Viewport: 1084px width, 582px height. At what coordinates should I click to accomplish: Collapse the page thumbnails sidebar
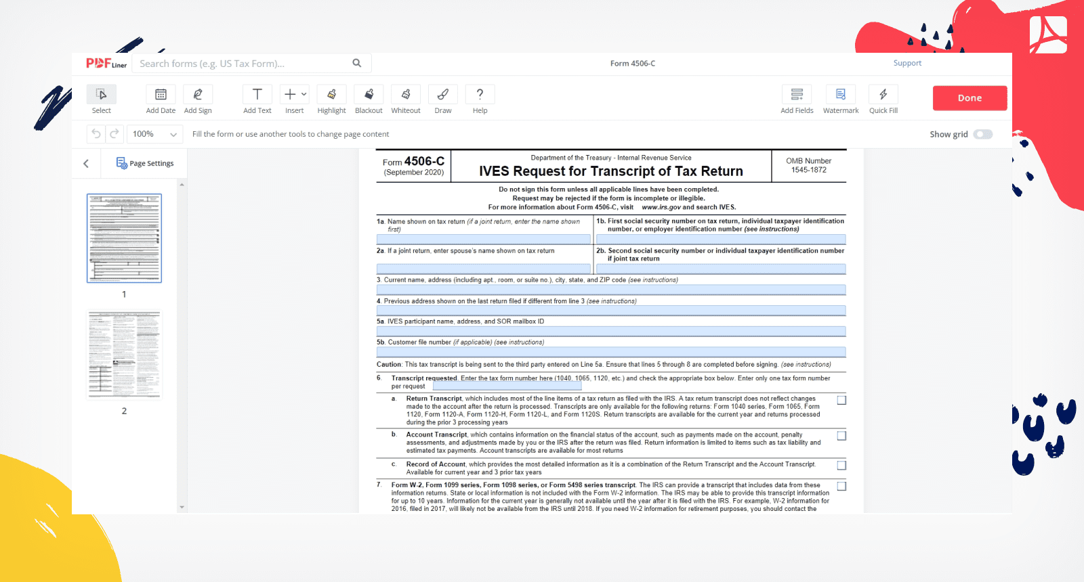86,164
